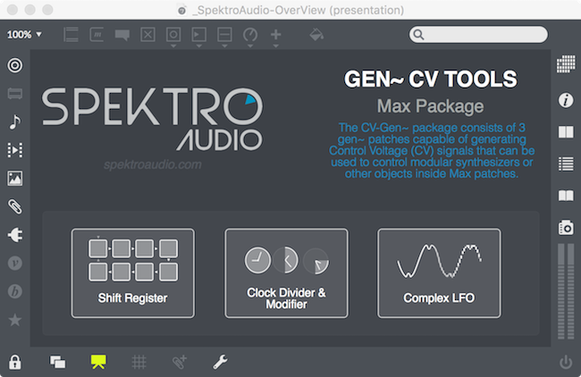Viewport: 581px width, 377px height.
Task: Open the paint bucket format palette
Action: pos(316,35)
